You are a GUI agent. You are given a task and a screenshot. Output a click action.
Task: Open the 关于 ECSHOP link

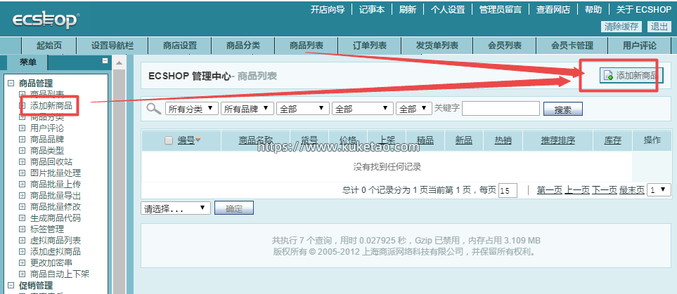(644, 10)
